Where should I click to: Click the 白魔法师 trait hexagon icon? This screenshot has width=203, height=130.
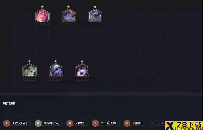pos(95,123)
